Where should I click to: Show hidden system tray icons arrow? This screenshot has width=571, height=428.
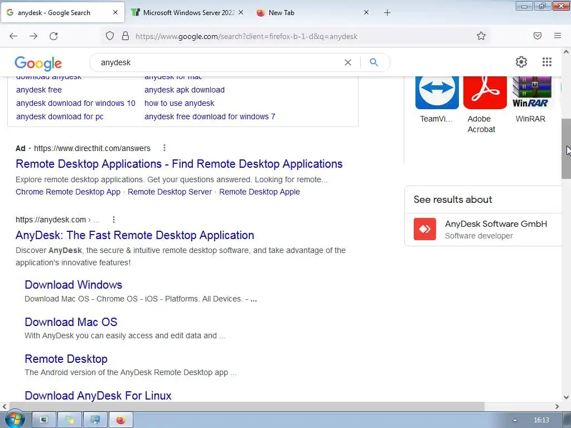(515, 420)
